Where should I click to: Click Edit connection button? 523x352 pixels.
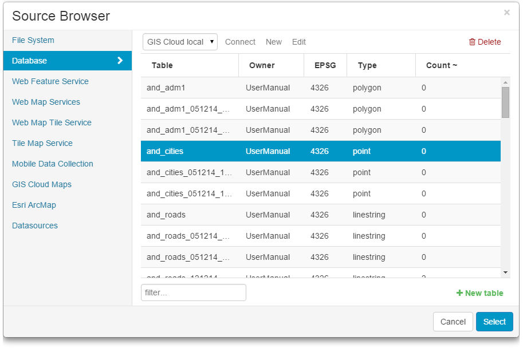(299, 42)
